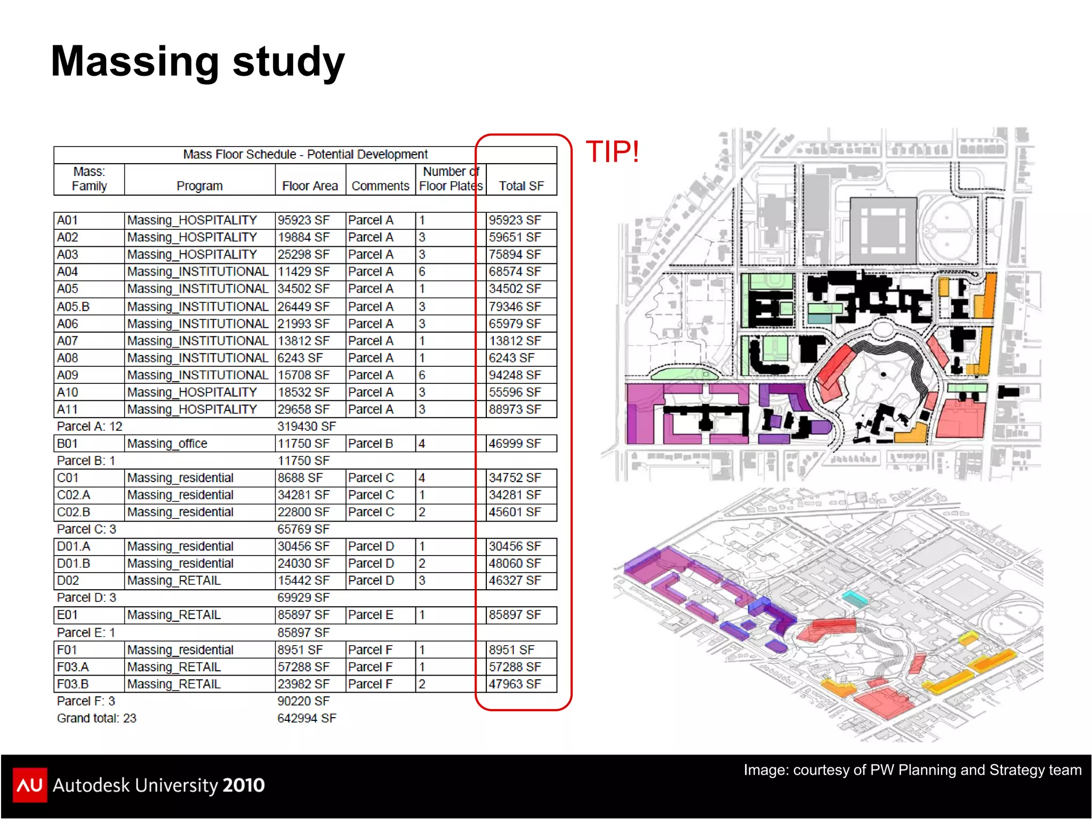Click the 642994 SF grand total value
The height and width of the screenshot is (819, 1092).
click(x=307, y=719)
